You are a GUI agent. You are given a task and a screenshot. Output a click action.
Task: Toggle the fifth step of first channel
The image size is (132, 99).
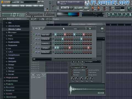(x=65, y=35)
